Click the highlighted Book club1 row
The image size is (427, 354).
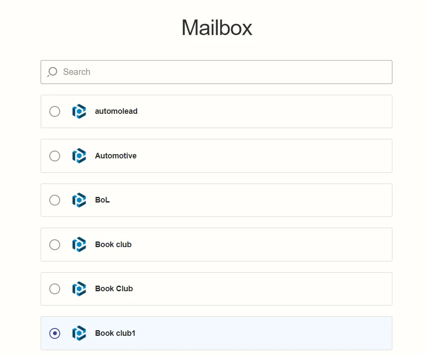[x=216, y=333]
